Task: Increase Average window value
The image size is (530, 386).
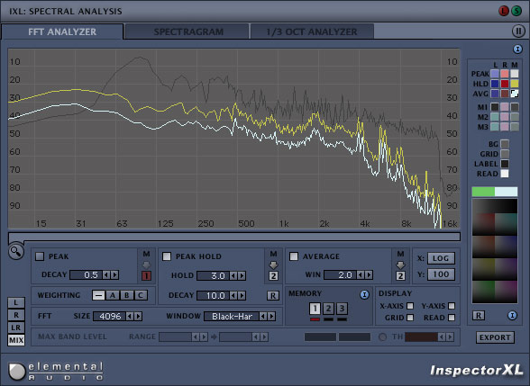Action: pos(369,274)
